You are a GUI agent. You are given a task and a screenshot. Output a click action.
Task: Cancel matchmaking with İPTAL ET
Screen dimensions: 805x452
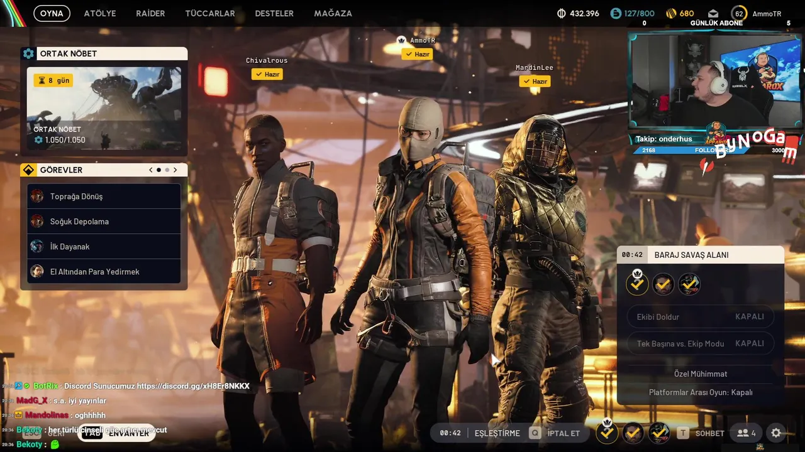tap(563, 433)
